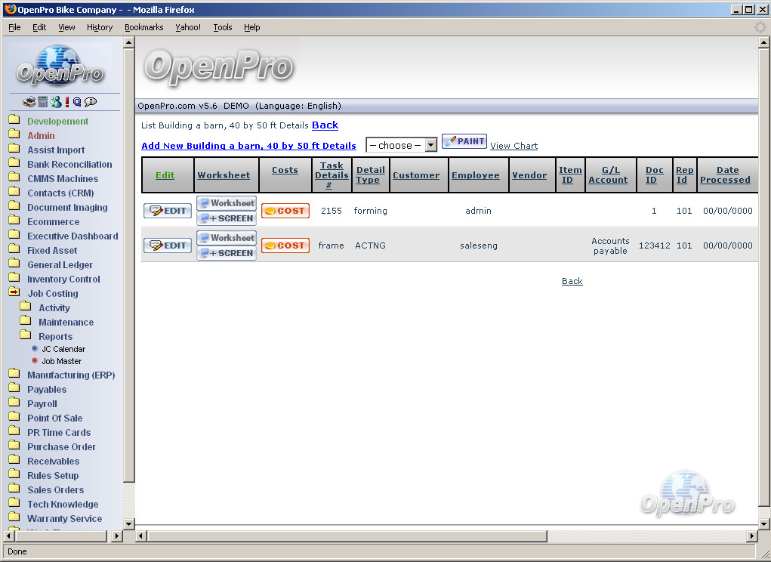Click Add New Building a barn Details link
The height and width of the screenshot is (562, 771).
(248, 146)
